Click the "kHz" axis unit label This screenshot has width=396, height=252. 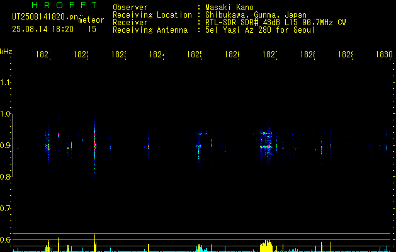tap(6, 52)
